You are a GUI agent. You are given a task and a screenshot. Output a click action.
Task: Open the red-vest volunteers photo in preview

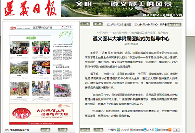tap(41, 48)
